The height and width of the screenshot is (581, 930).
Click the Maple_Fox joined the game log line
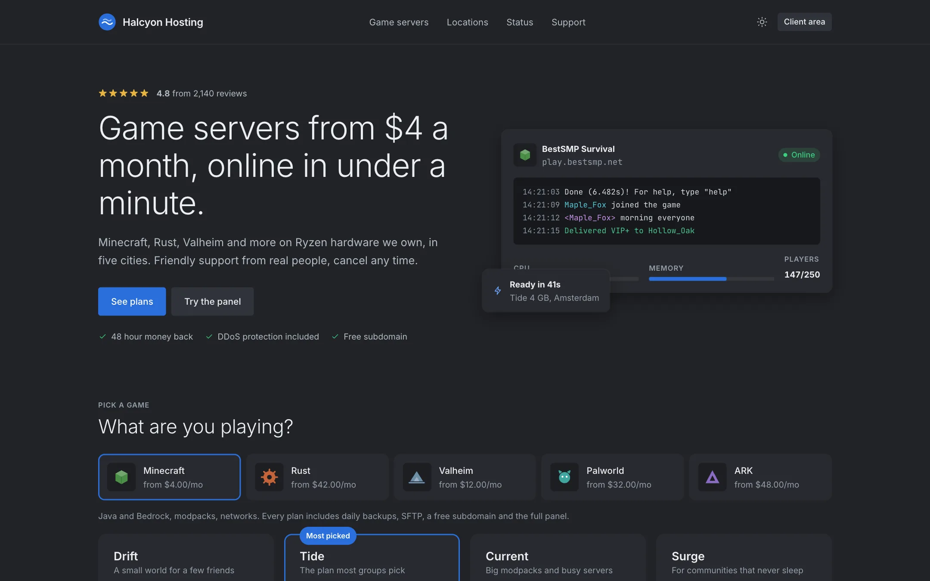[601, 205]
